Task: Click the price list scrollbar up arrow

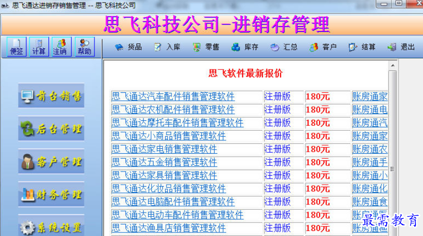Action: [x=393, y=66]
